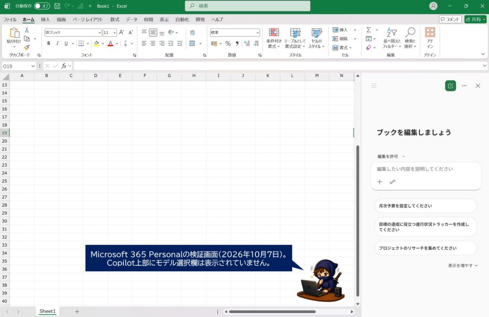This screenshot has width=489, height=317.
Task: Click the Cut scissors icon
Action: (x=27, y=30)
